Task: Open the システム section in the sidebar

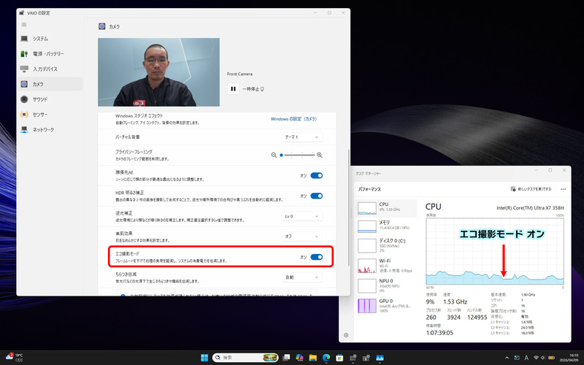Action: tap(50, 39)
